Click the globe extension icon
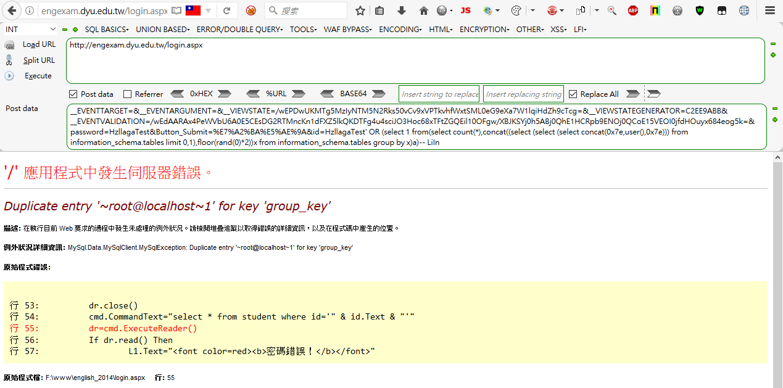Viewport: 783px width, 388px height. click(x=744, y=10)
